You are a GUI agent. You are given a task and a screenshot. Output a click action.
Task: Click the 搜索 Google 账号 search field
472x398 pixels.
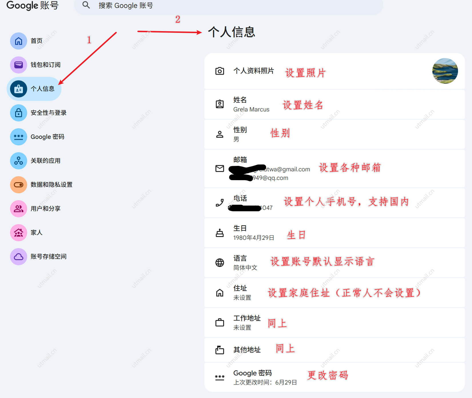(x=229, y=6)
